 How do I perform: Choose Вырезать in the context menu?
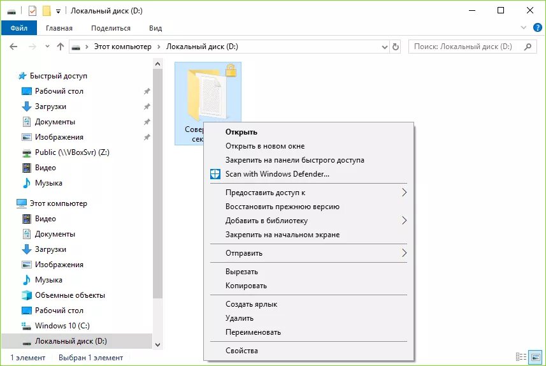point(308,272)
